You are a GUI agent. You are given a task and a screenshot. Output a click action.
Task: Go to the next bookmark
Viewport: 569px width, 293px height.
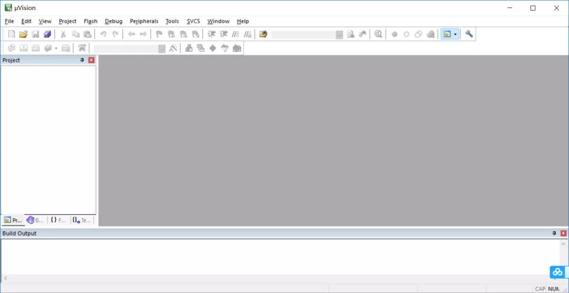183,34
